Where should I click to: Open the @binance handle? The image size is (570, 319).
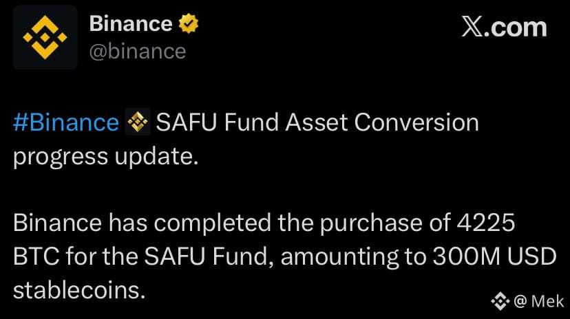pos(138,52)
